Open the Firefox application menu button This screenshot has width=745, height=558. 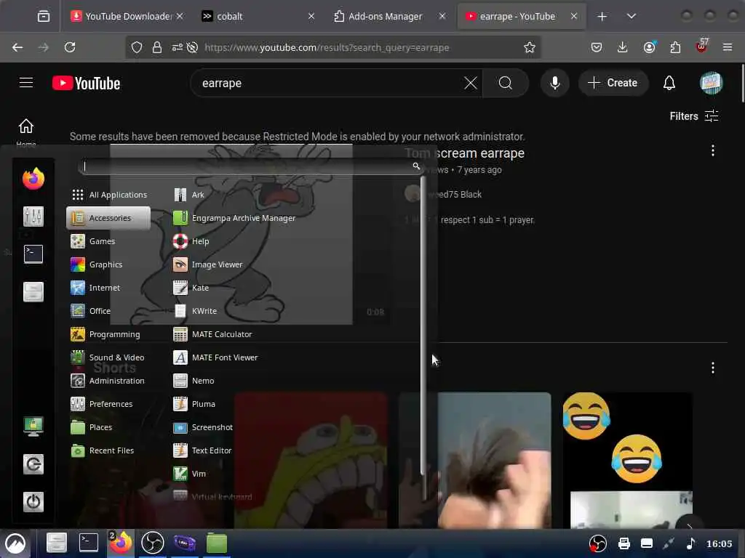(x=728, y=47)
